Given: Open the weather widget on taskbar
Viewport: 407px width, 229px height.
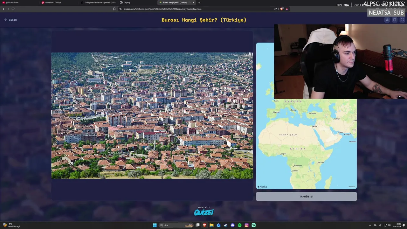Looking at the screenshot, I should point(12,225).
